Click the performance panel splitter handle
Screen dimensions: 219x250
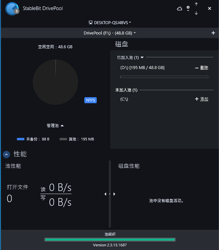[x=109, y=194]
